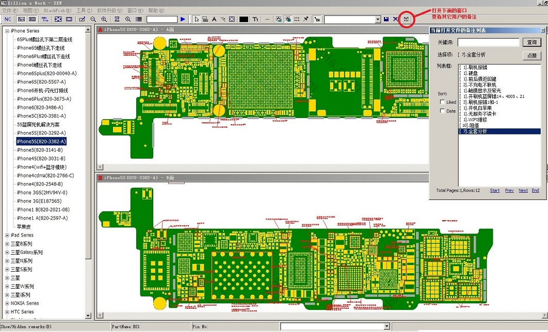Click the blue play arrow icon
This screenshot has height=332, width=548.
tap(183, 19)
